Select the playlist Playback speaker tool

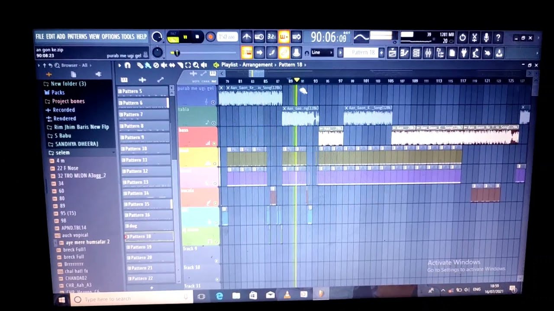click(x=204, y=65)
